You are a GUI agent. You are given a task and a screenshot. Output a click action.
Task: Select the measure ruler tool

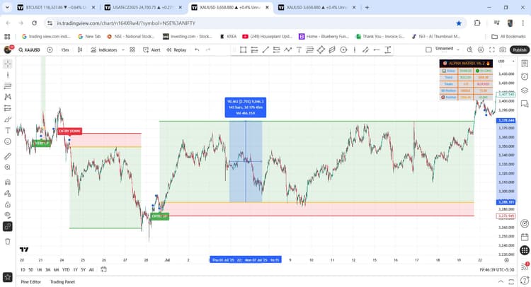pos(8,156)
